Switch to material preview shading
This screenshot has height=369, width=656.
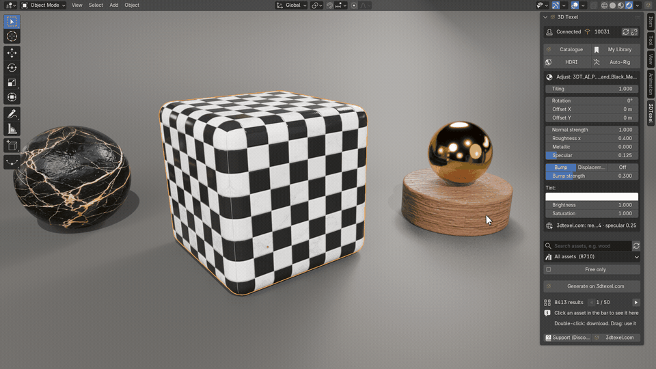pos(621,5)
